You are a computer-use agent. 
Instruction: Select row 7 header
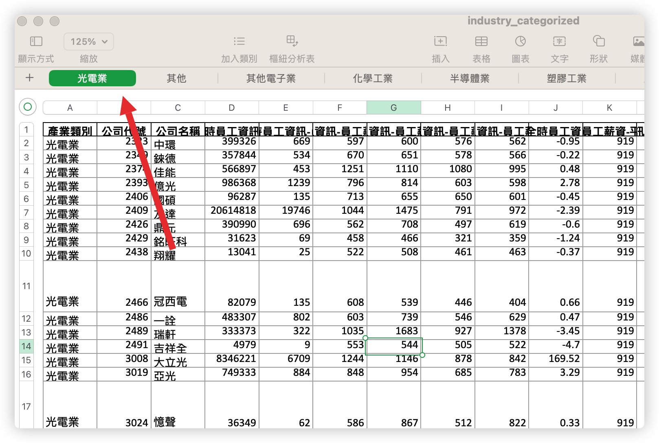coord(26,213)
